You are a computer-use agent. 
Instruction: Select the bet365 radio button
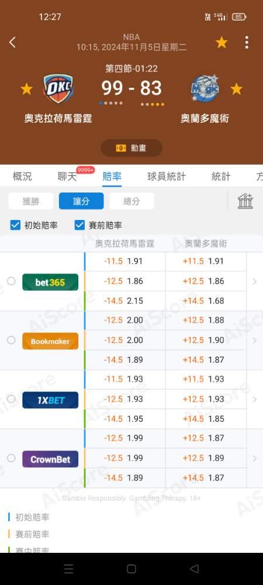click(x=11, y=281)
